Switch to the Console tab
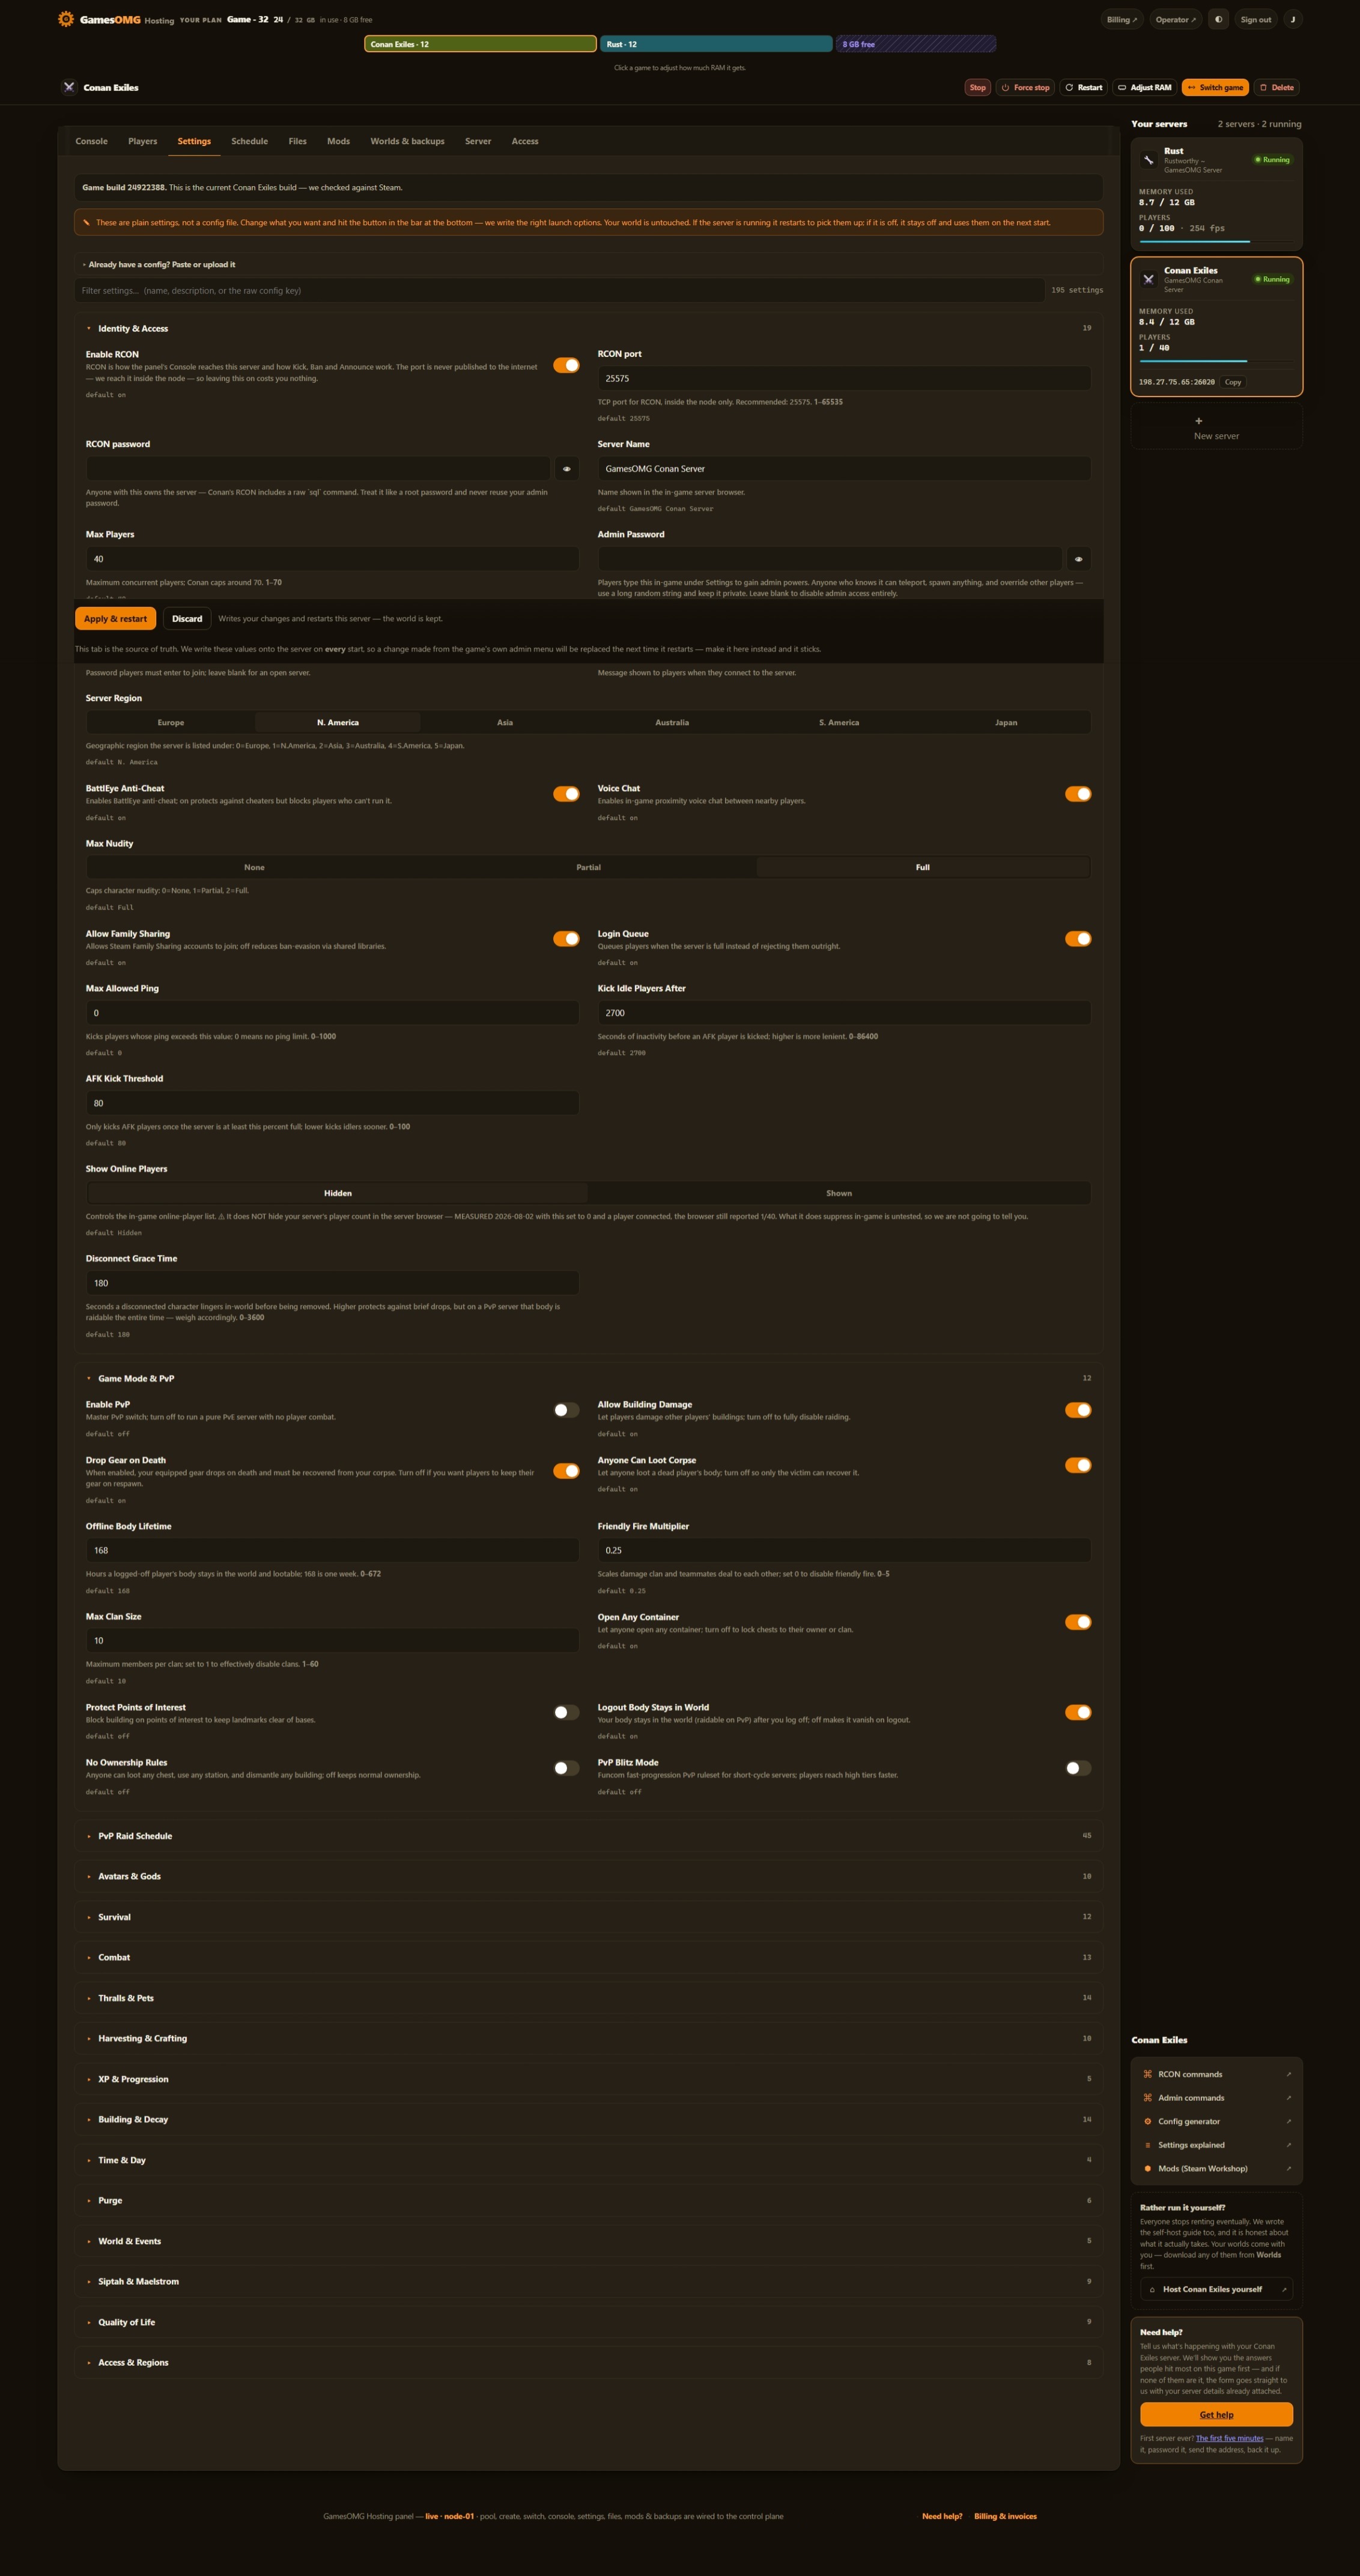 coord(91,141)
